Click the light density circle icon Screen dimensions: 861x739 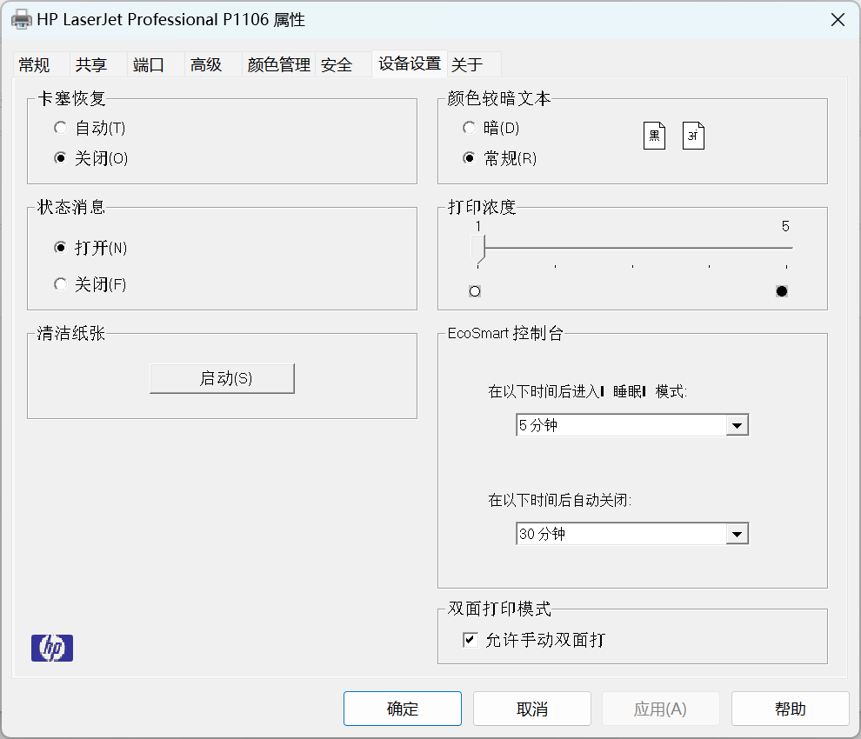(x=475, y=291)
